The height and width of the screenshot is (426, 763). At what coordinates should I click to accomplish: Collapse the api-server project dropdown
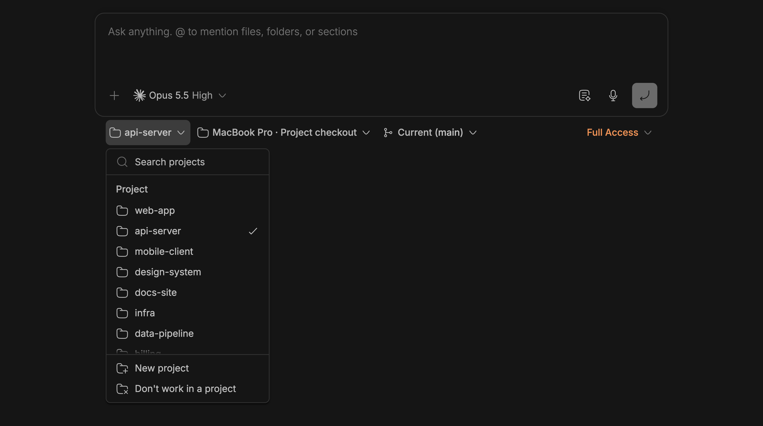coord(148,133)
